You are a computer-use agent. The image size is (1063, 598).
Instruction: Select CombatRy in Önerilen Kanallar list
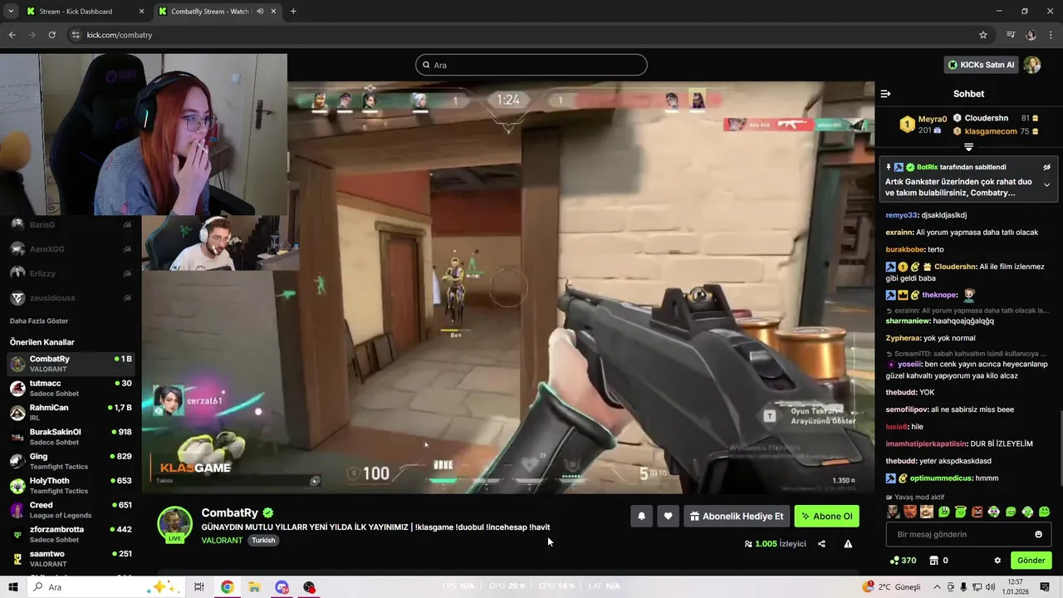point(71,364)
